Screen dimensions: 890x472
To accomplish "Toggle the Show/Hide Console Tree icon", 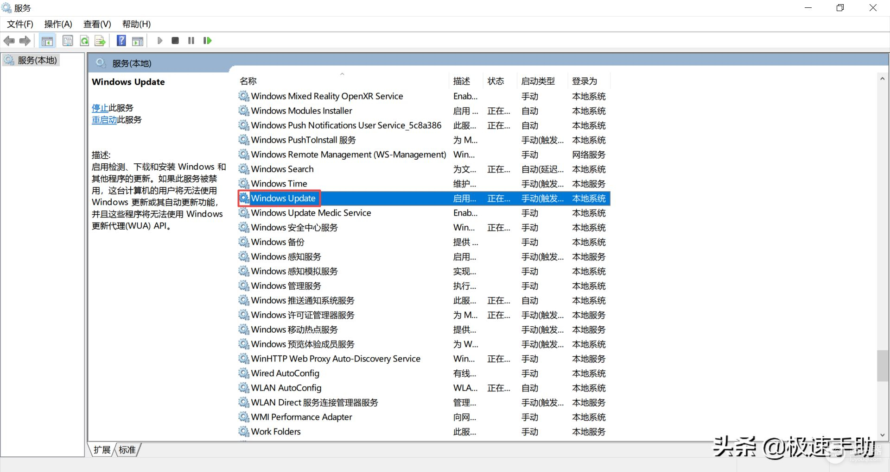I will tap(47, 41).
